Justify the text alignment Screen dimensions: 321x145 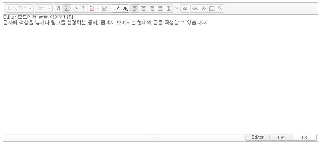point(160,9)
